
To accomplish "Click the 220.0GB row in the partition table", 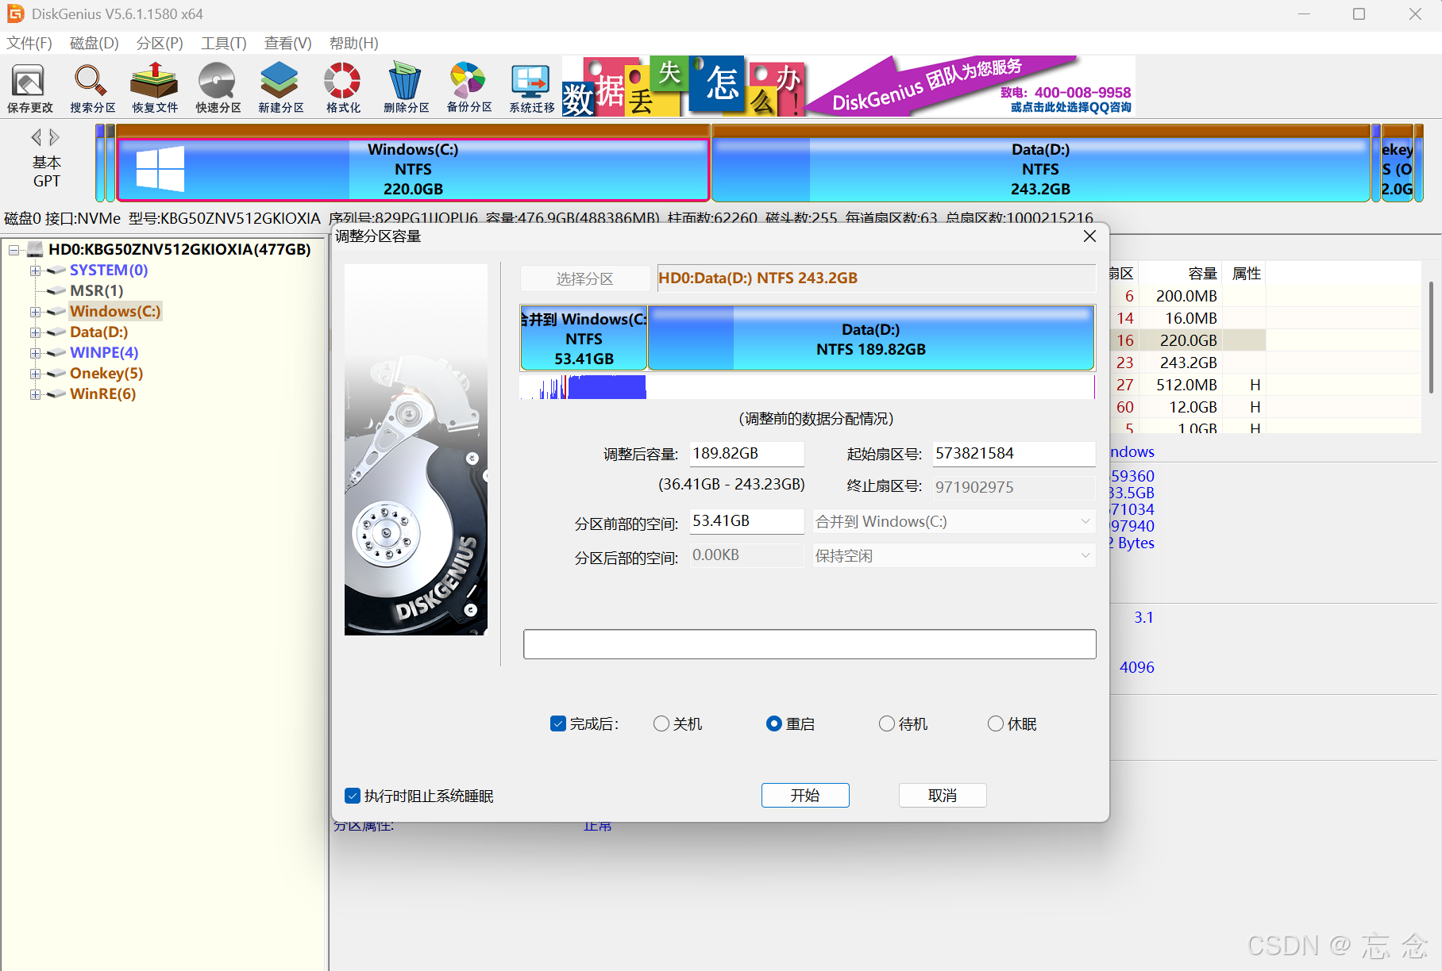I will (x=1187, y=340).
